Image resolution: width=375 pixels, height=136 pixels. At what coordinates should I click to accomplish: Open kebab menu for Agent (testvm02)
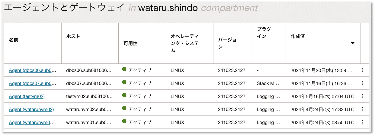(x=363, y=96)
